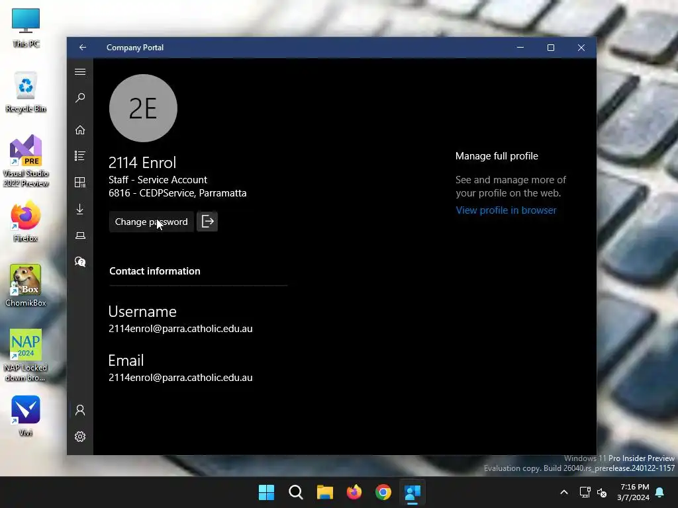Viewport: 678px width, 508px height.
Task: Click the Contact information heading
Action: [155, 271]
